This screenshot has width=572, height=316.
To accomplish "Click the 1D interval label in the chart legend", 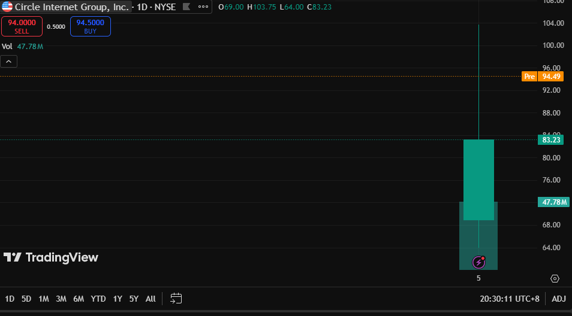I will pos(142,7).
